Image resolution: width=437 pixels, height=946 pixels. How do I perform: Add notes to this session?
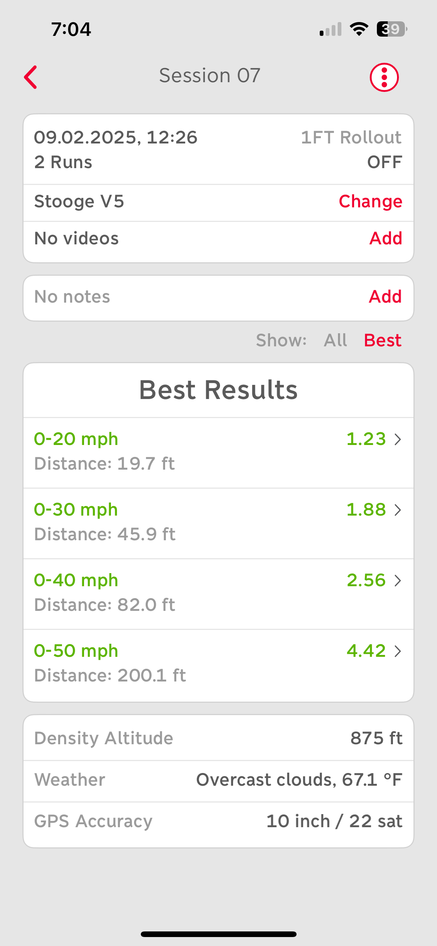(385, 297)
